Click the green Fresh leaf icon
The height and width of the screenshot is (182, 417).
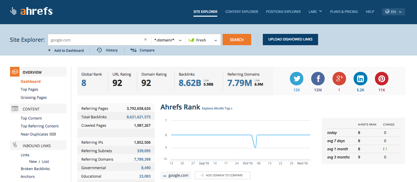point(191,40)
